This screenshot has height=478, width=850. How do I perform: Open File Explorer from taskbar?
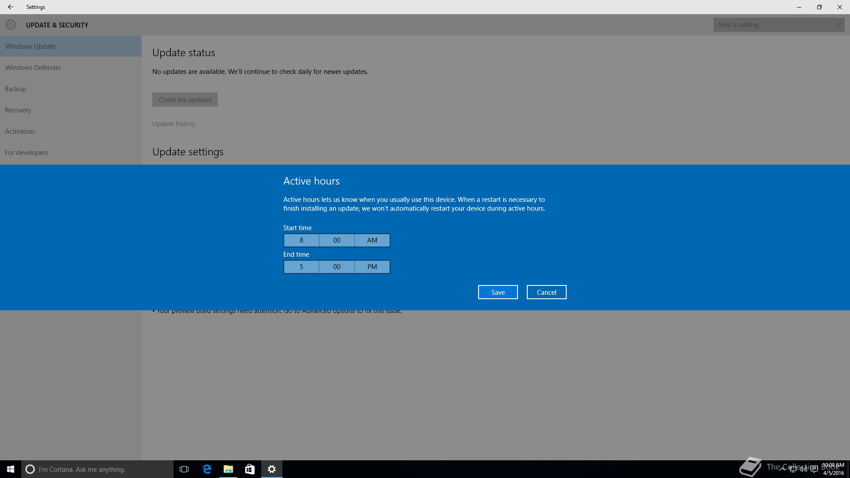228,469
